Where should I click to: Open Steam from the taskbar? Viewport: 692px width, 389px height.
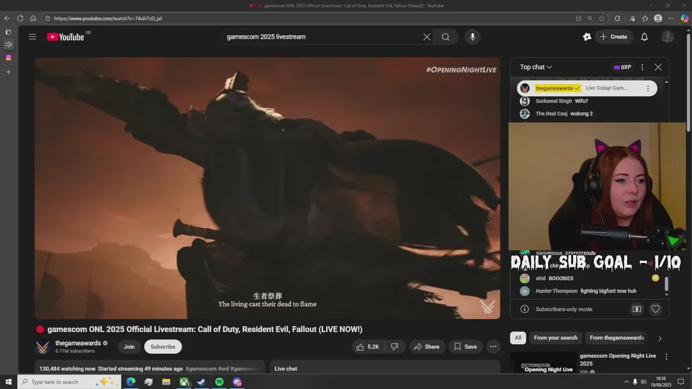tap(201, 382)
